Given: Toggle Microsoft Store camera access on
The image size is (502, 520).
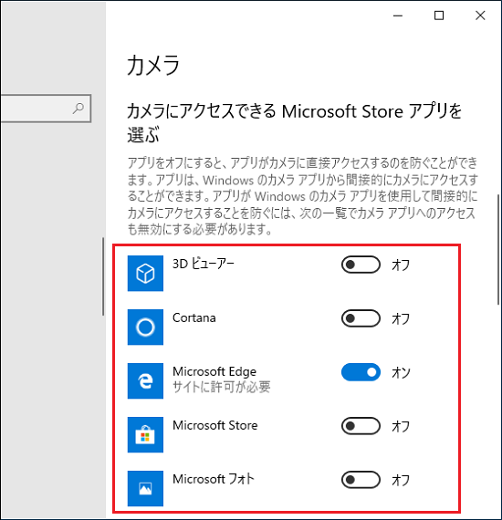Looking at the screenshot, I should [x=361, y=426].
